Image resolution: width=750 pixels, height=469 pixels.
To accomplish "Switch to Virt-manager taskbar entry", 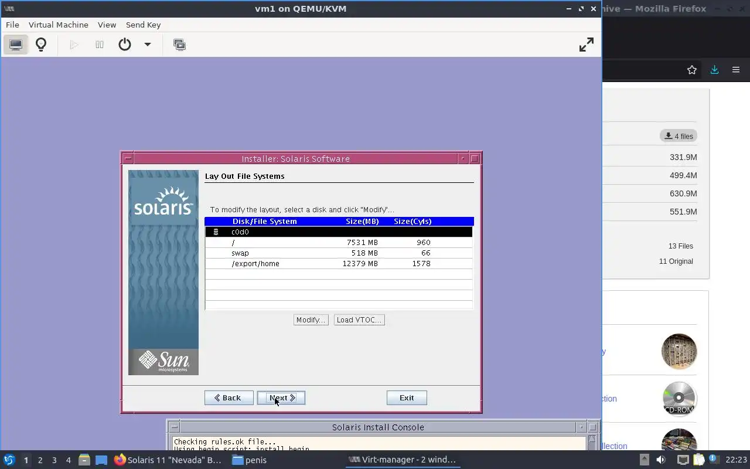I will click(x=402, y=460).
